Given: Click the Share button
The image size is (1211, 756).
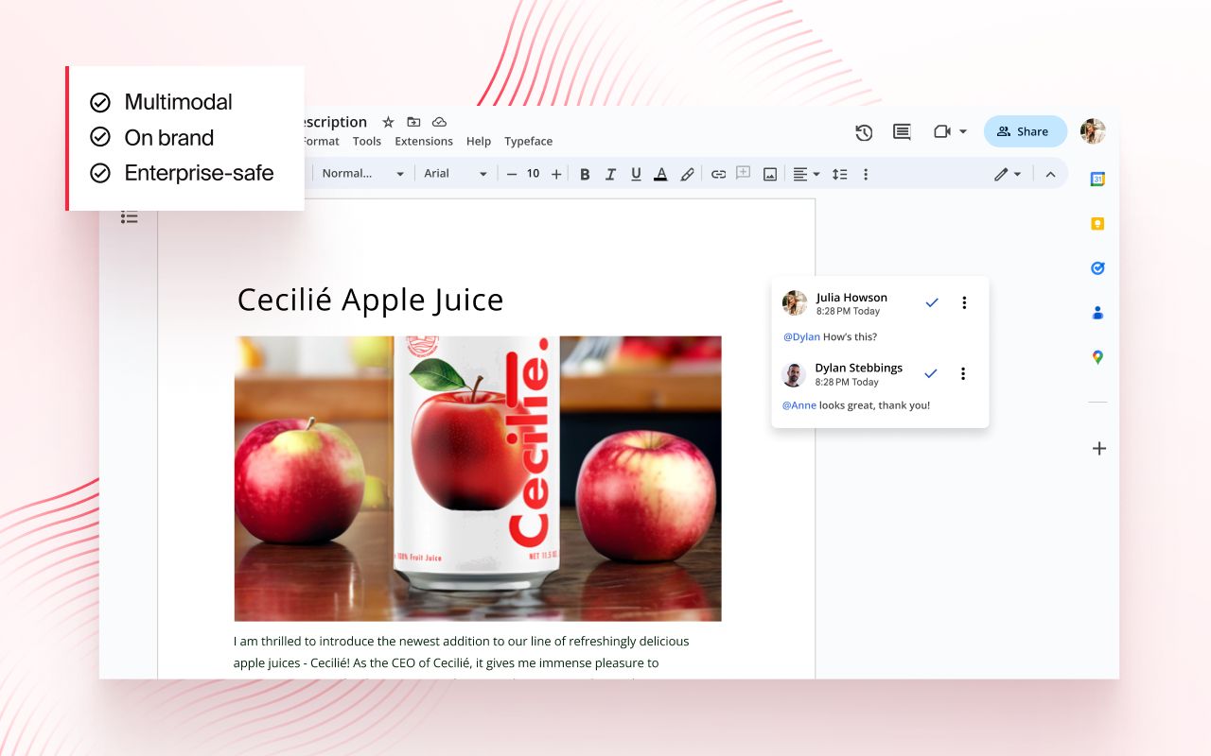Looking at the screenshot, I should click(1025, 131).
